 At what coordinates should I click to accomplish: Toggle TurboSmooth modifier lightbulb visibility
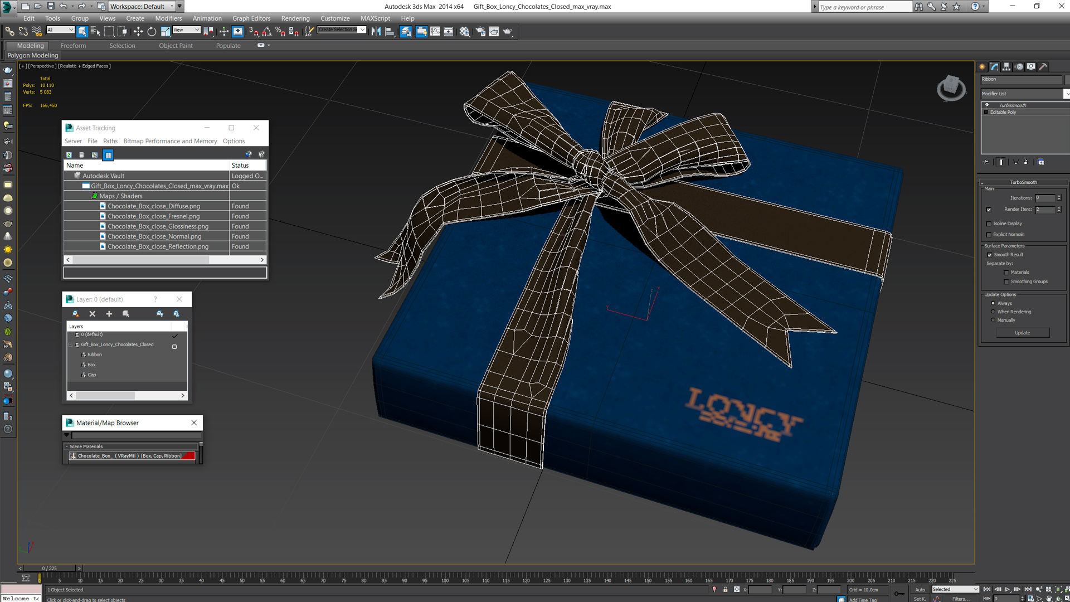pos(987,105)
